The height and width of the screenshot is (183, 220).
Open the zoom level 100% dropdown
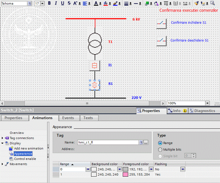coord(207,103)
